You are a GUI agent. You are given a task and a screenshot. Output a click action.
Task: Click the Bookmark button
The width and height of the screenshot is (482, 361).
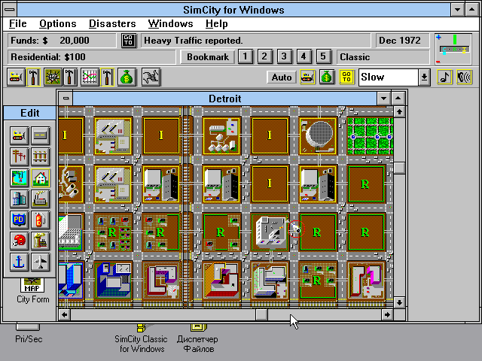click(208, 57)
